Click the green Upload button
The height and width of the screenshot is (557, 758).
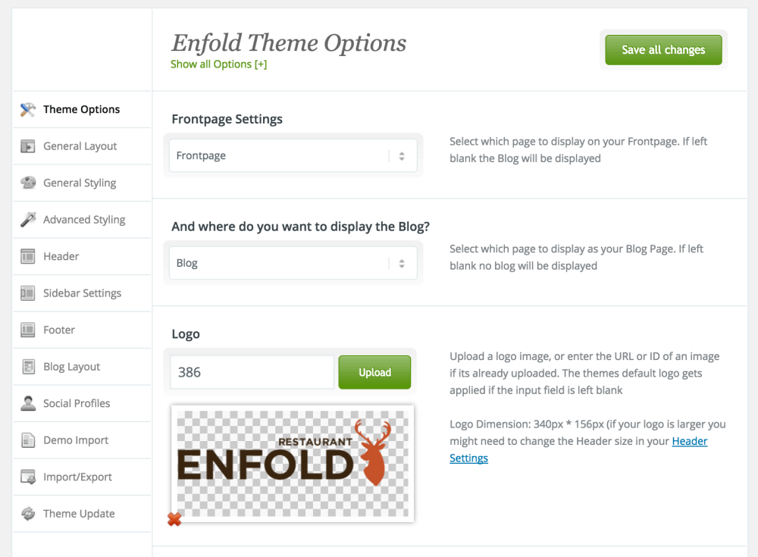coord(374,372)
